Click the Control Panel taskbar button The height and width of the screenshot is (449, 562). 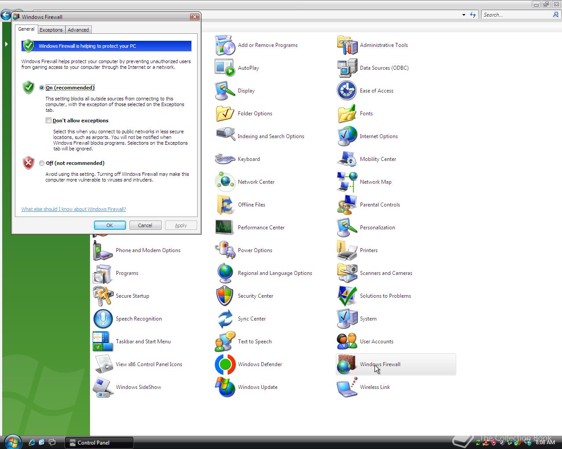[x=99, y=442]
